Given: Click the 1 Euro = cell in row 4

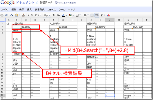Looking at the screenshot, I should point(128,42).
